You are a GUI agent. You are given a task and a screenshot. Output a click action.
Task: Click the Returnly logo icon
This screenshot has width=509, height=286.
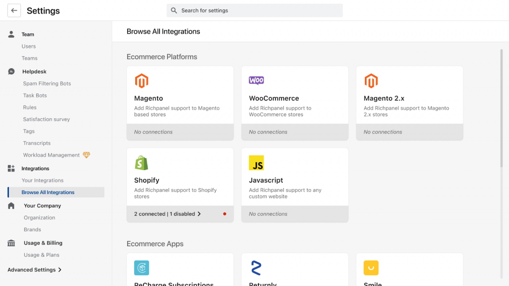[256, 268]
